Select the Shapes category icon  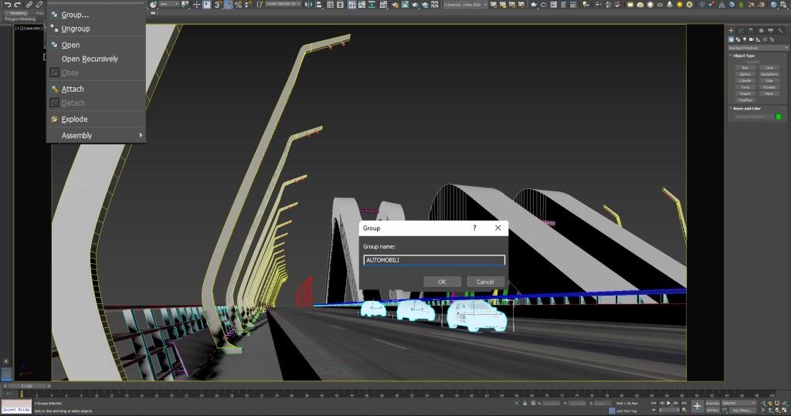738,39
